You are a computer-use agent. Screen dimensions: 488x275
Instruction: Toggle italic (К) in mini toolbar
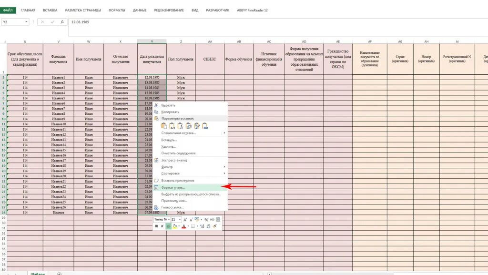pyautogui.click(x=162, y=226)
